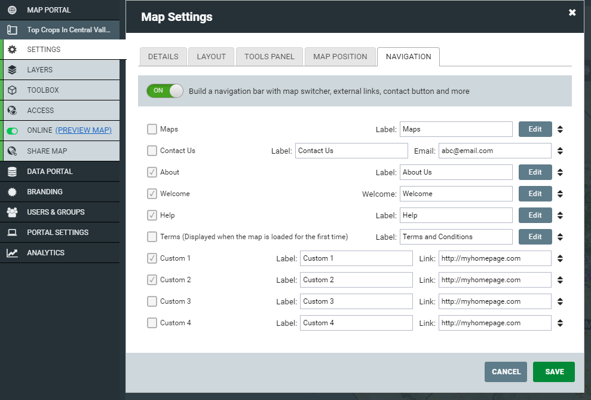Uncheck the Custom 2 checkbox

pyautogui.click(x=152, y=280)
